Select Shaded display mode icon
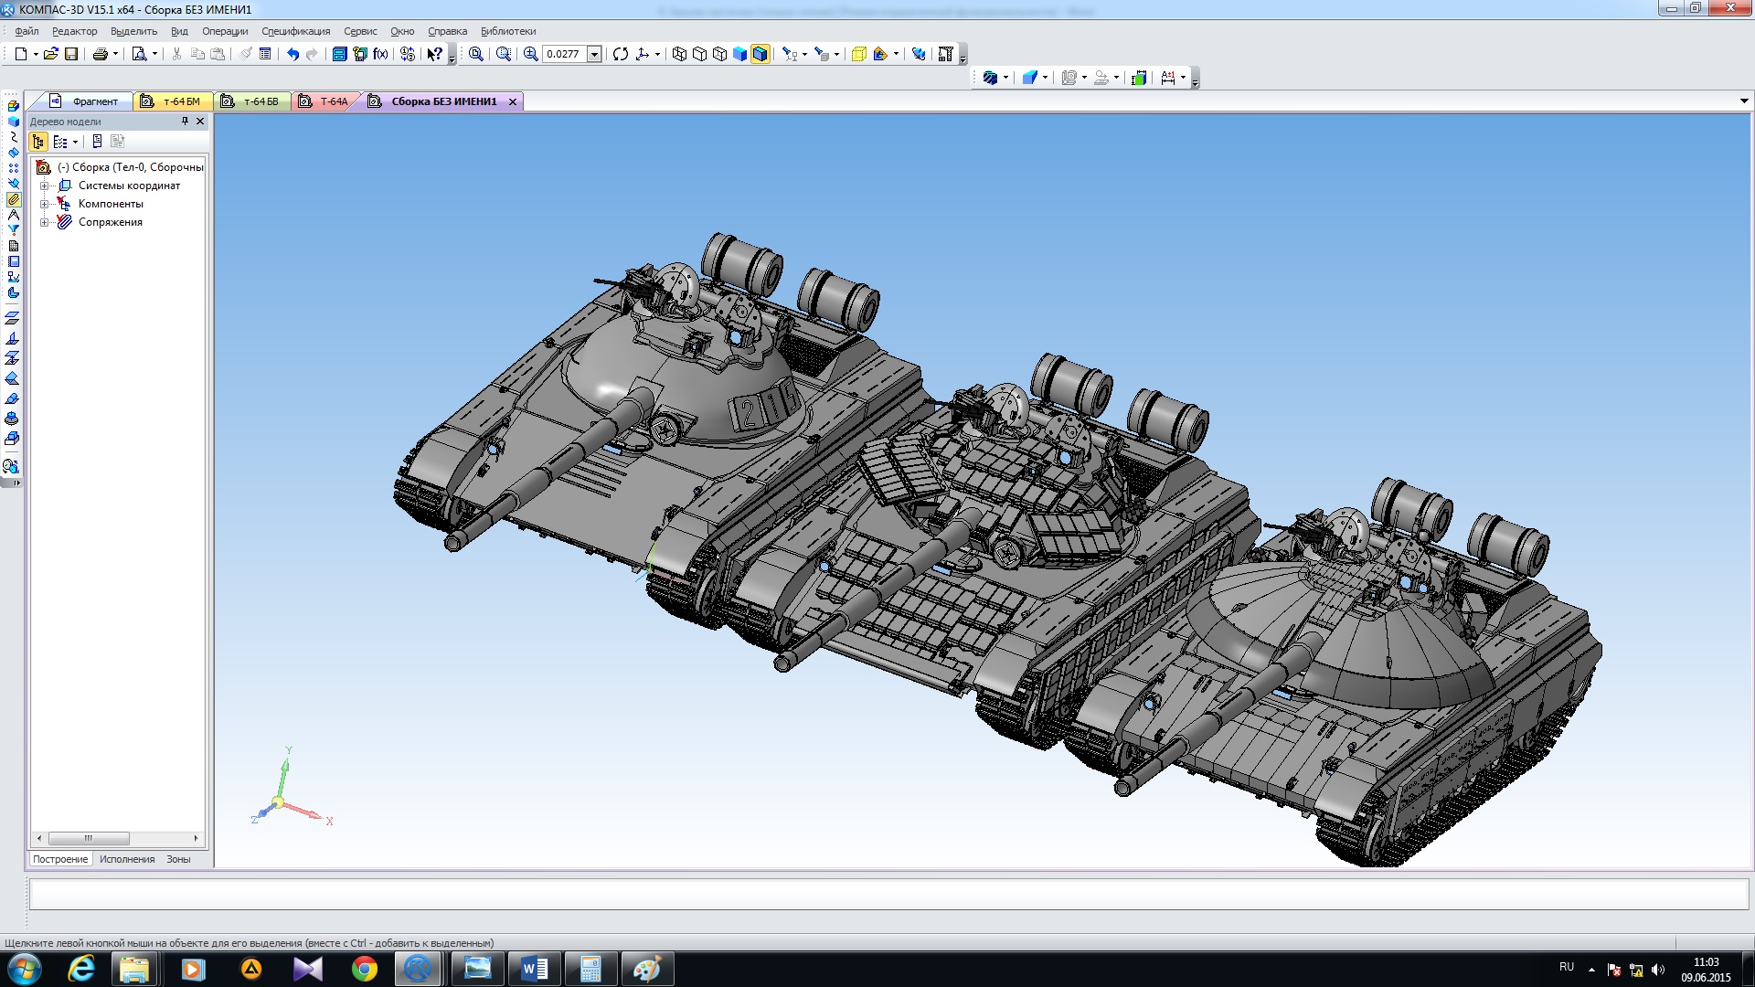Viewport: 1755px width, 987px height. 740,54
